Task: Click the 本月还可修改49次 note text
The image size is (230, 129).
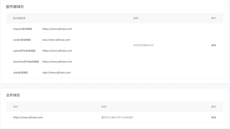Action: pos(143,45)
